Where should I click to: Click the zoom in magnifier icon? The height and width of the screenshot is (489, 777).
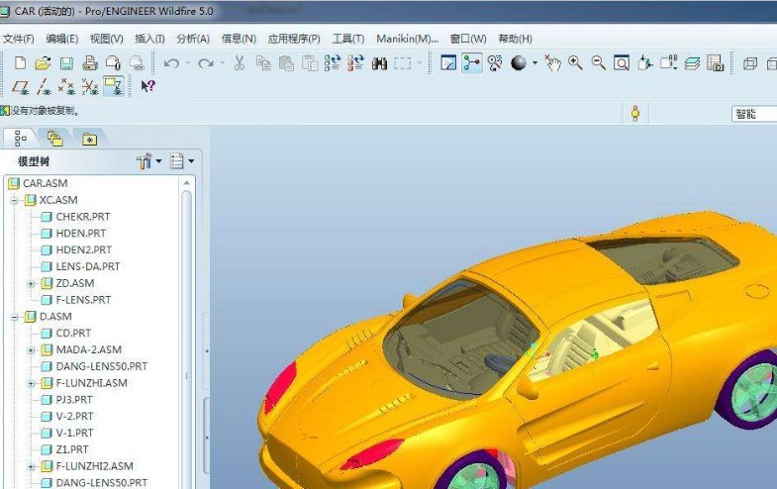pyautogui.click(x=575, y=63)
